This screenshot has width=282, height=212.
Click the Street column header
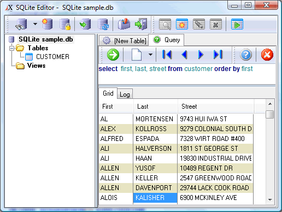(x=216, y=107)
